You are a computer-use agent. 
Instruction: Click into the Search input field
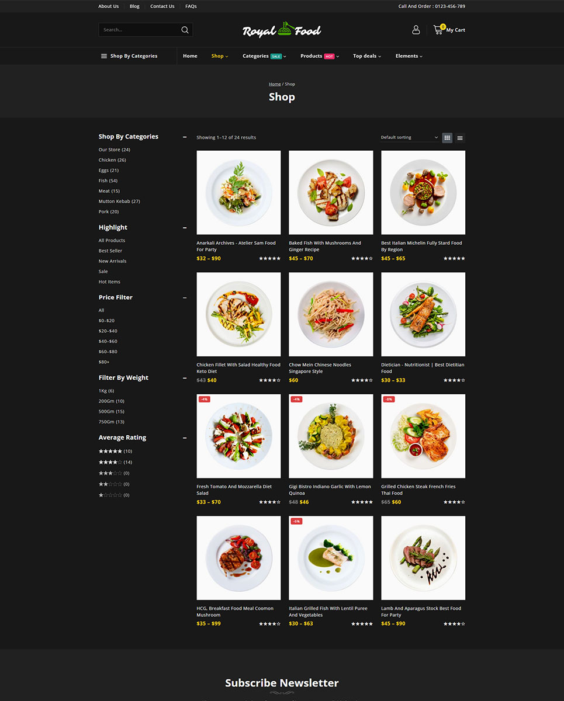(140, 30)
